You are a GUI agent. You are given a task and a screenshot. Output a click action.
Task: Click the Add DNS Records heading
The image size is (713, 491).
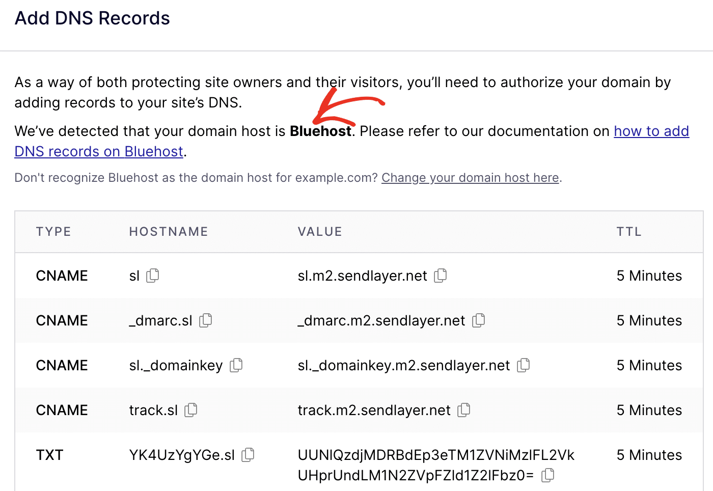(x=92, y=18)
